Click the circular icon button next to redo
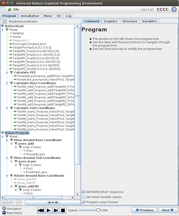The width and height of the screenshot is (179, 216). tap(18, 202)
